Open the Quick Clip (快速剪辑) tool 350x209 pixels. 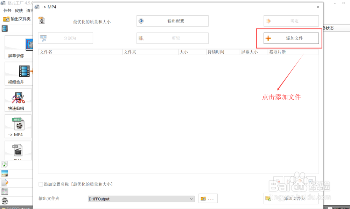point(18,99)
